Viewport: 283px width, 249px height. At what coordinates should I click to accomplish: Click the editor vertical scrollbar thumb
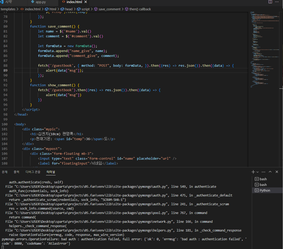point(281,50)
